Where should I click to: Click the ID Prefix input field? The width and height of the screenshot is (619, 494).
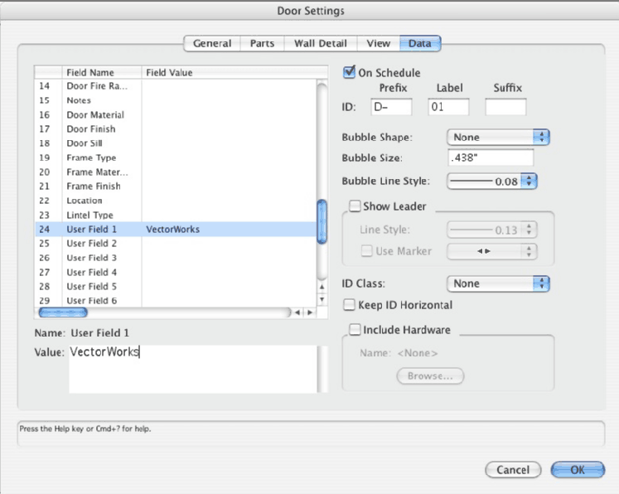click(x=390, y=107)
